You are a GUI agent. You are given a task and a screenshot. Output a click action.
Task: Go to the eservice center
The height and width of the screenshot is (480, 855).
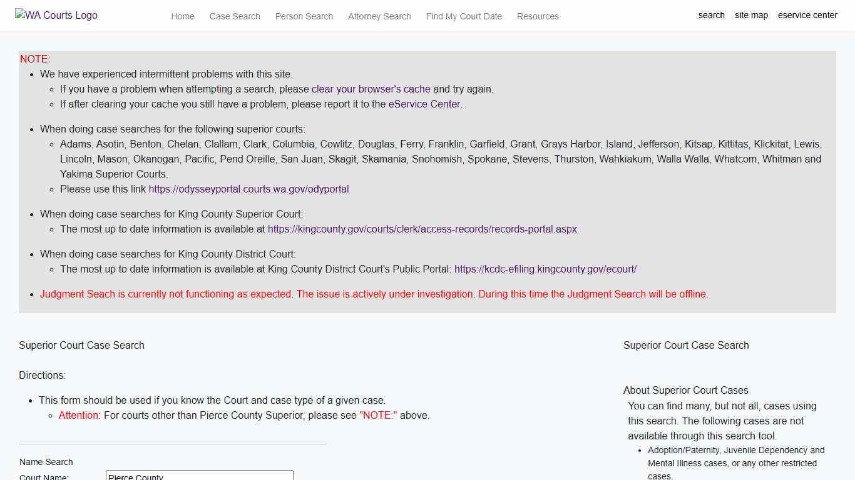pos(807,15)
